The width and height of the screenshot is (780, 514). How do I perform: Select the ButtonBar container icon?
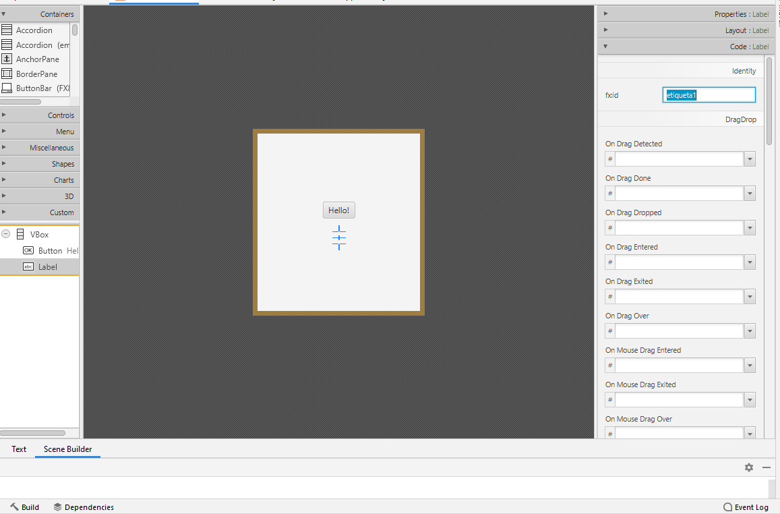tap(7, 88)
